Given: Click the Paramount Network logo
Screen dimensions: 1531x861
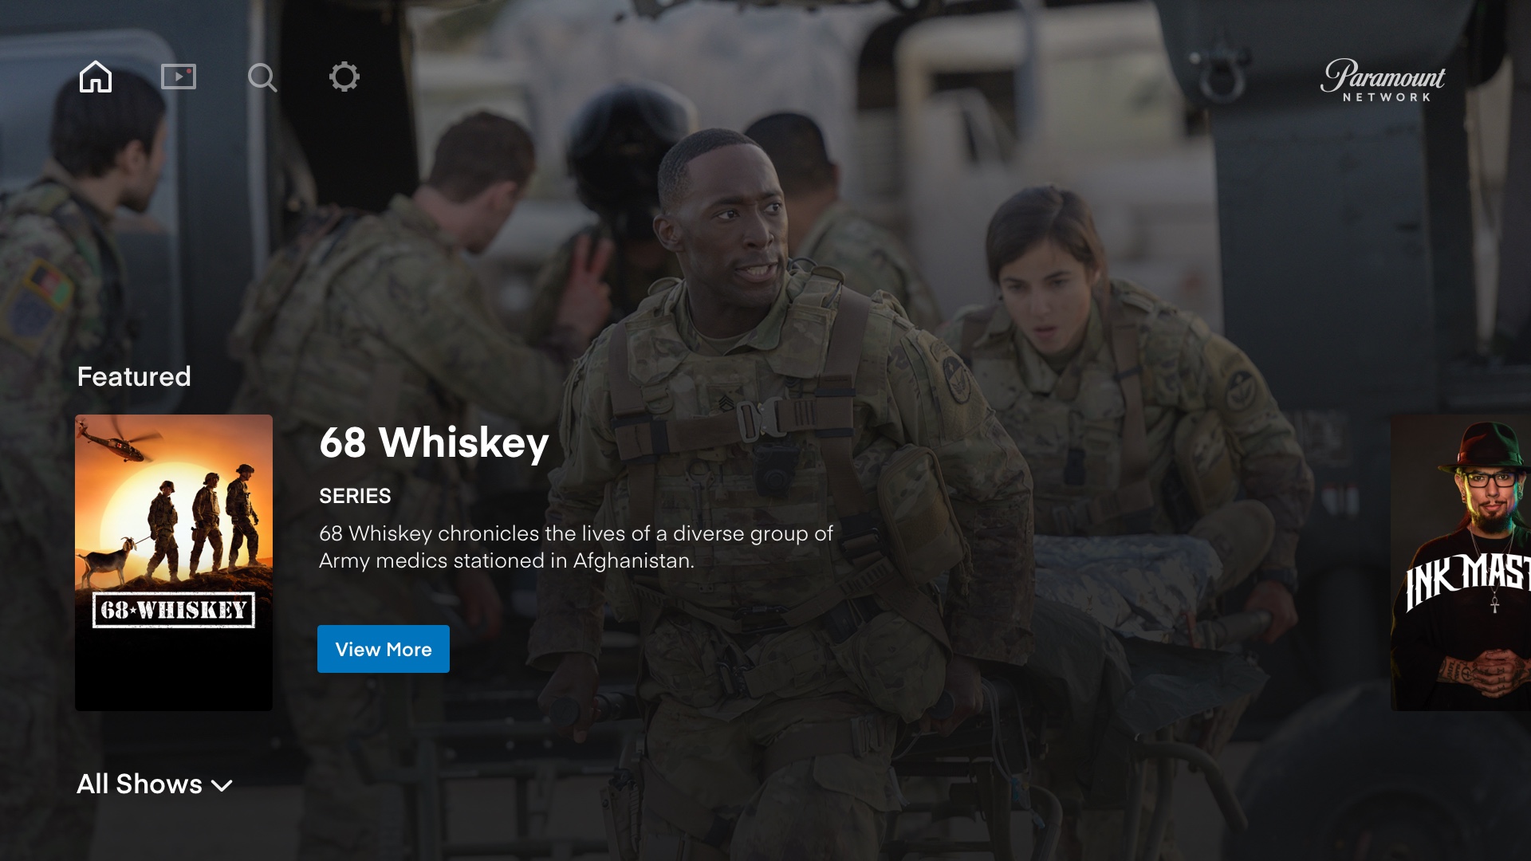Looking at the screenshot, I should (1383, 81).
